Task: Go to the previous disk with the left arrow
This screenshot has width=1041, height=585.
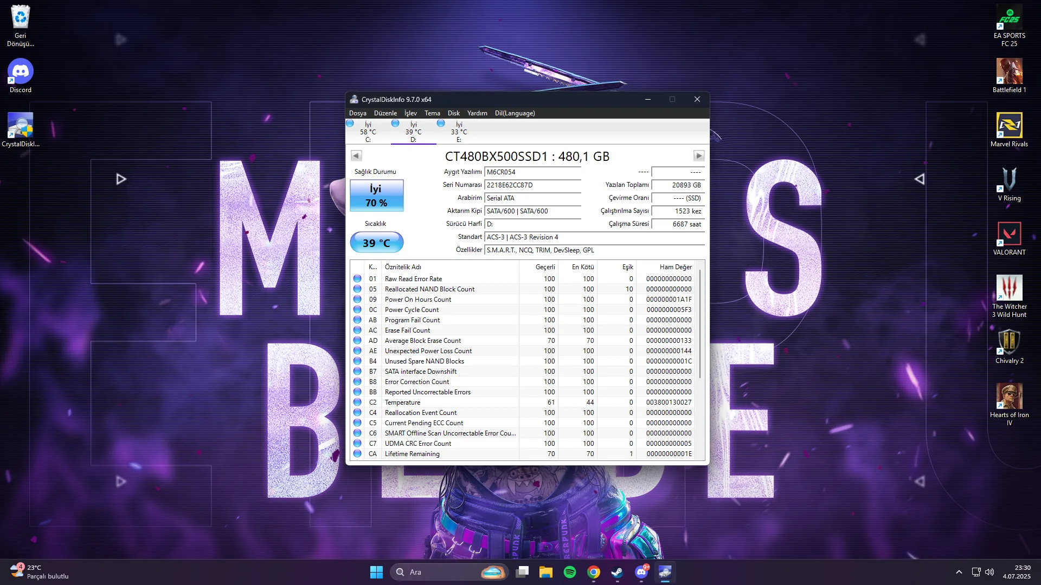Action: [x=356, y=156]
